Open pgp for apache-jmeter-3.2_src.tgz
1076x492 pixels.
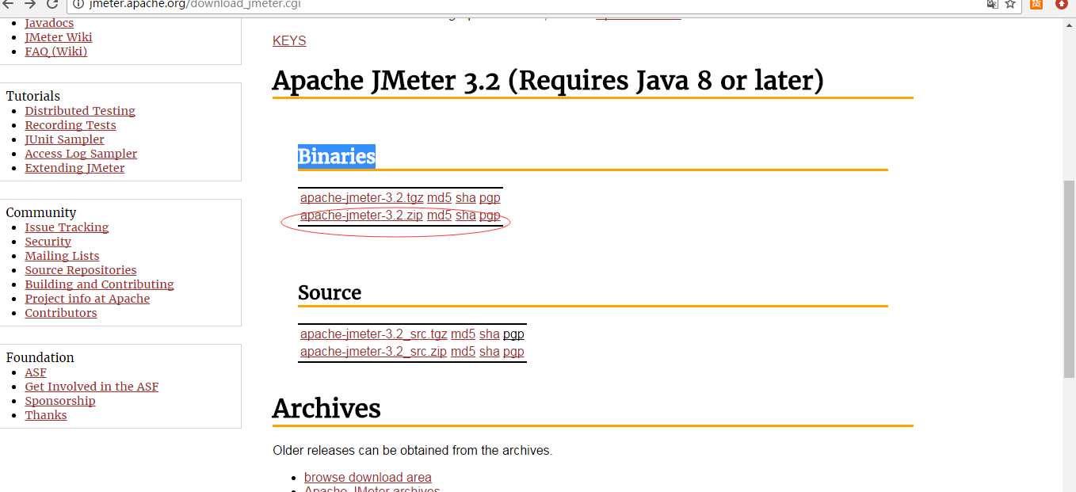[513, 334]
